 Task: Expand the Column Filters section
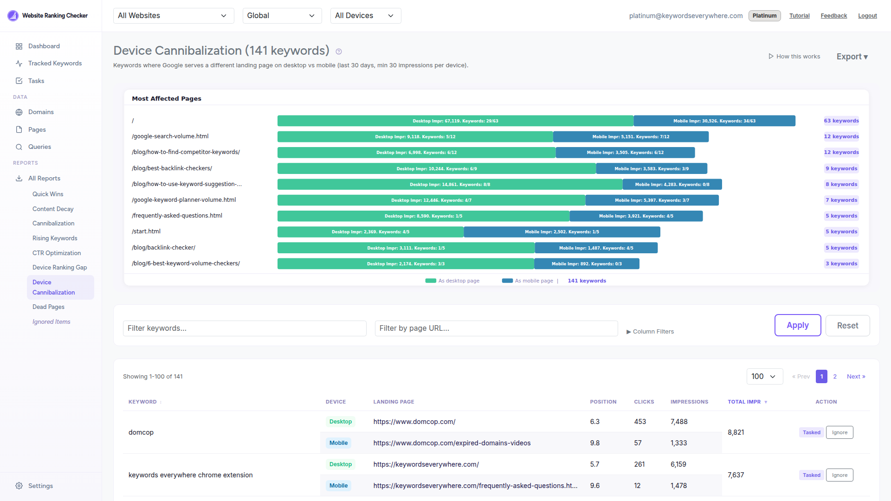(x=650, y=331)
